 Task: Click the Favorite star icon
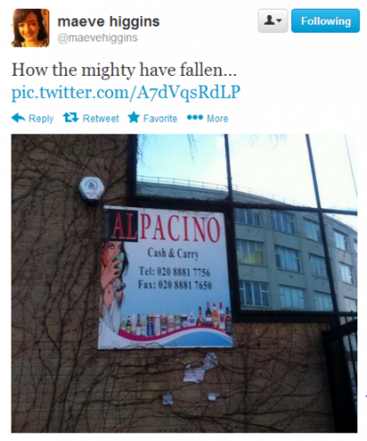pos(134,117)
